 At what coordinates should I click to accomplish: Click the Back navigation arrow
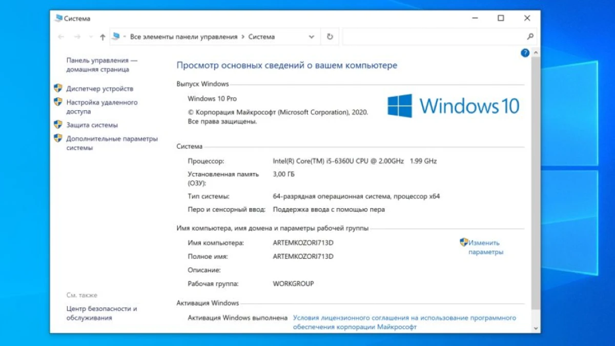pos(61,37)
